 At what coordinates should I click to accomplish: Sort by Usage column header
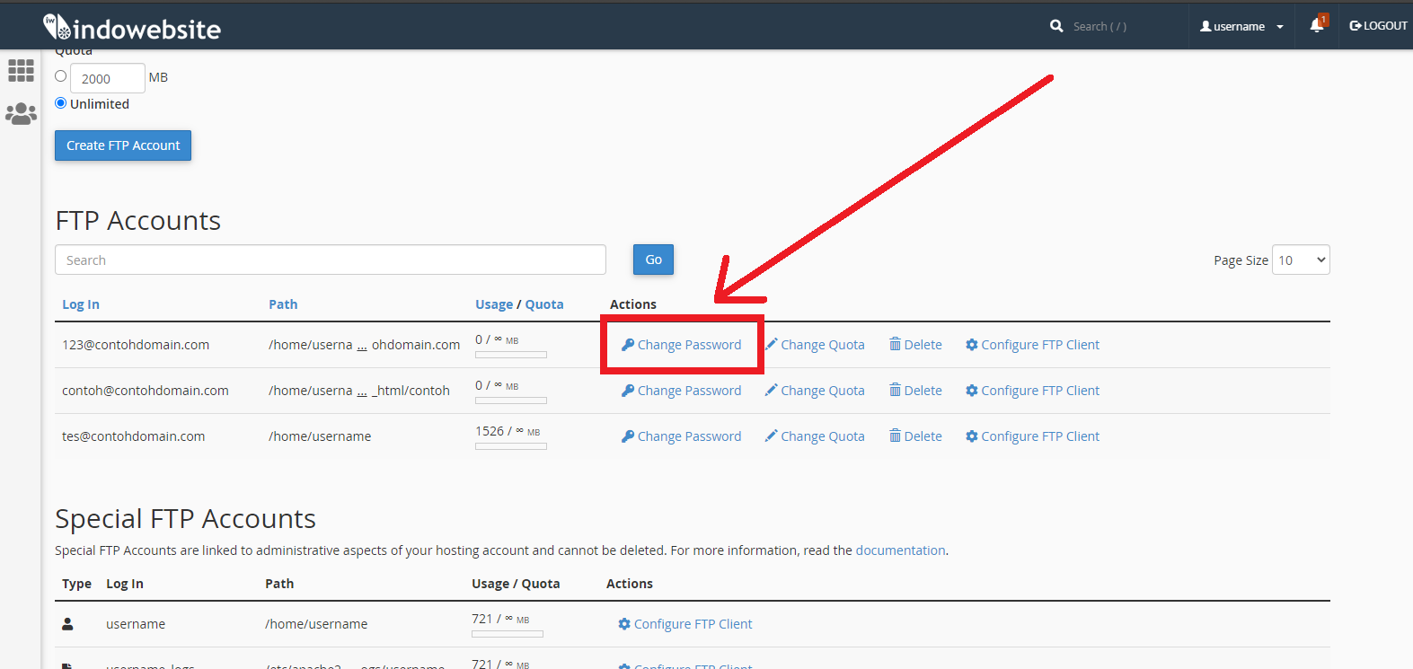493,304
